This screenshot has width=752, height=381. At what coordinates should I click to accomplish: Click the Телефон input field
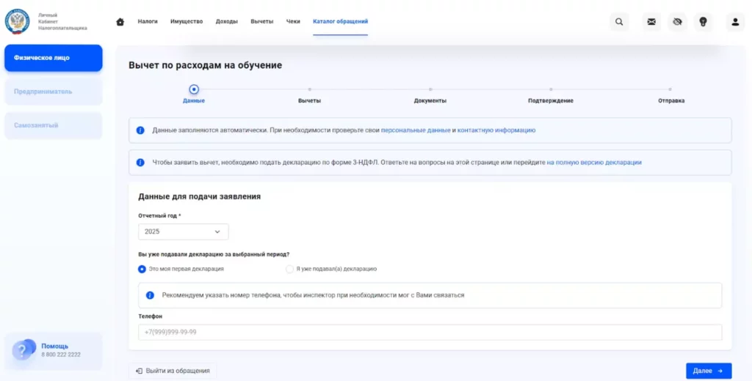(430, 332)
